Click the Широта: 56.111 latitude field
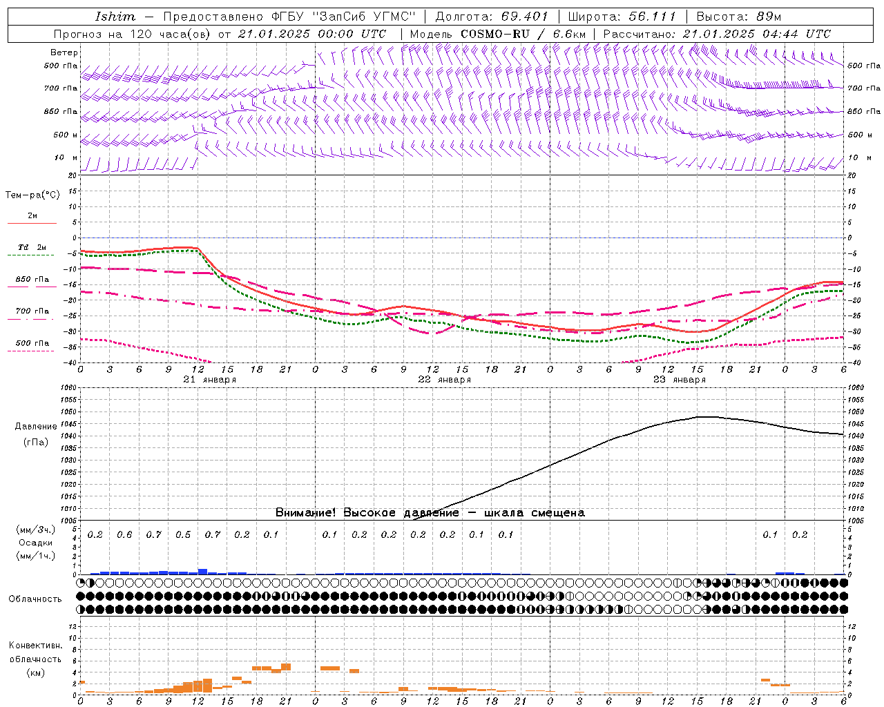 click(622, 17)
